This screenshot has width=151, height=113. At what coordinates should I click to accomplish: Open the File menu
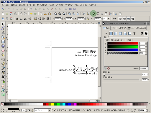(x=6, y=5)
